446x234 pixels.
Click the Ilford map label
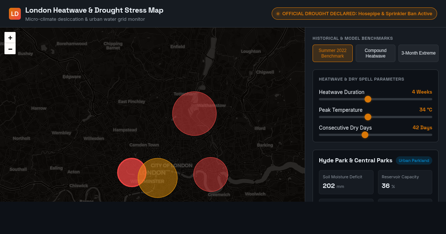(x=260, y=128)
